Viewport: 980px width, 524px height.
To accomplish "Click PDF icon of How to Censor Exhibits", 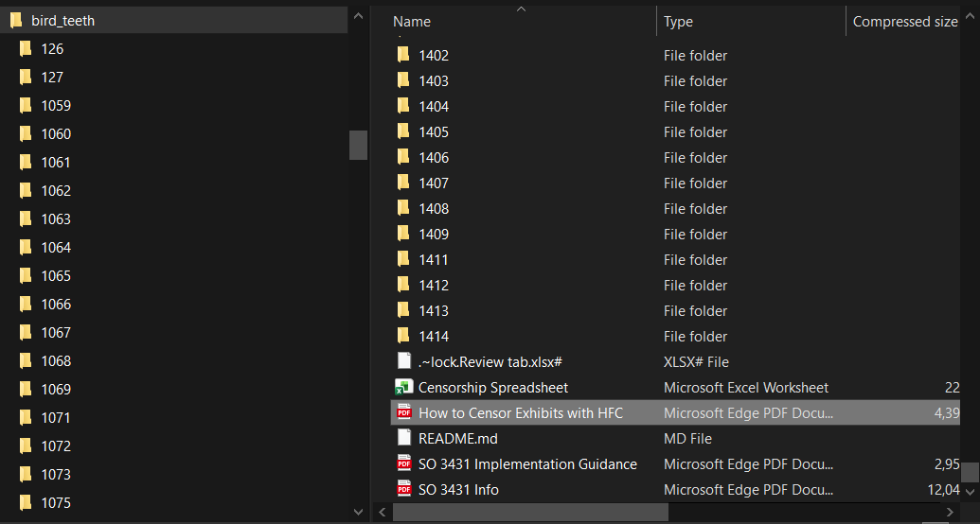I will [x=404, y=412].
